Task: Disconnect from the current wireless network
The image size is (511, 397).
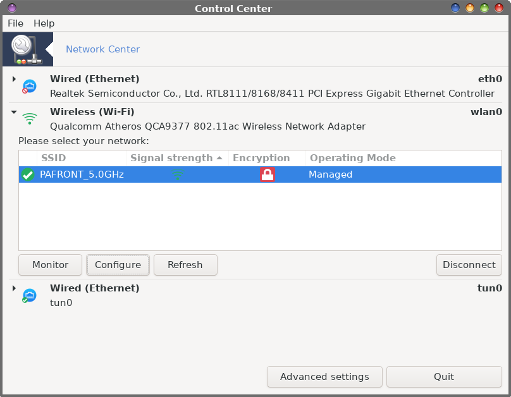Action: (469, 265)
